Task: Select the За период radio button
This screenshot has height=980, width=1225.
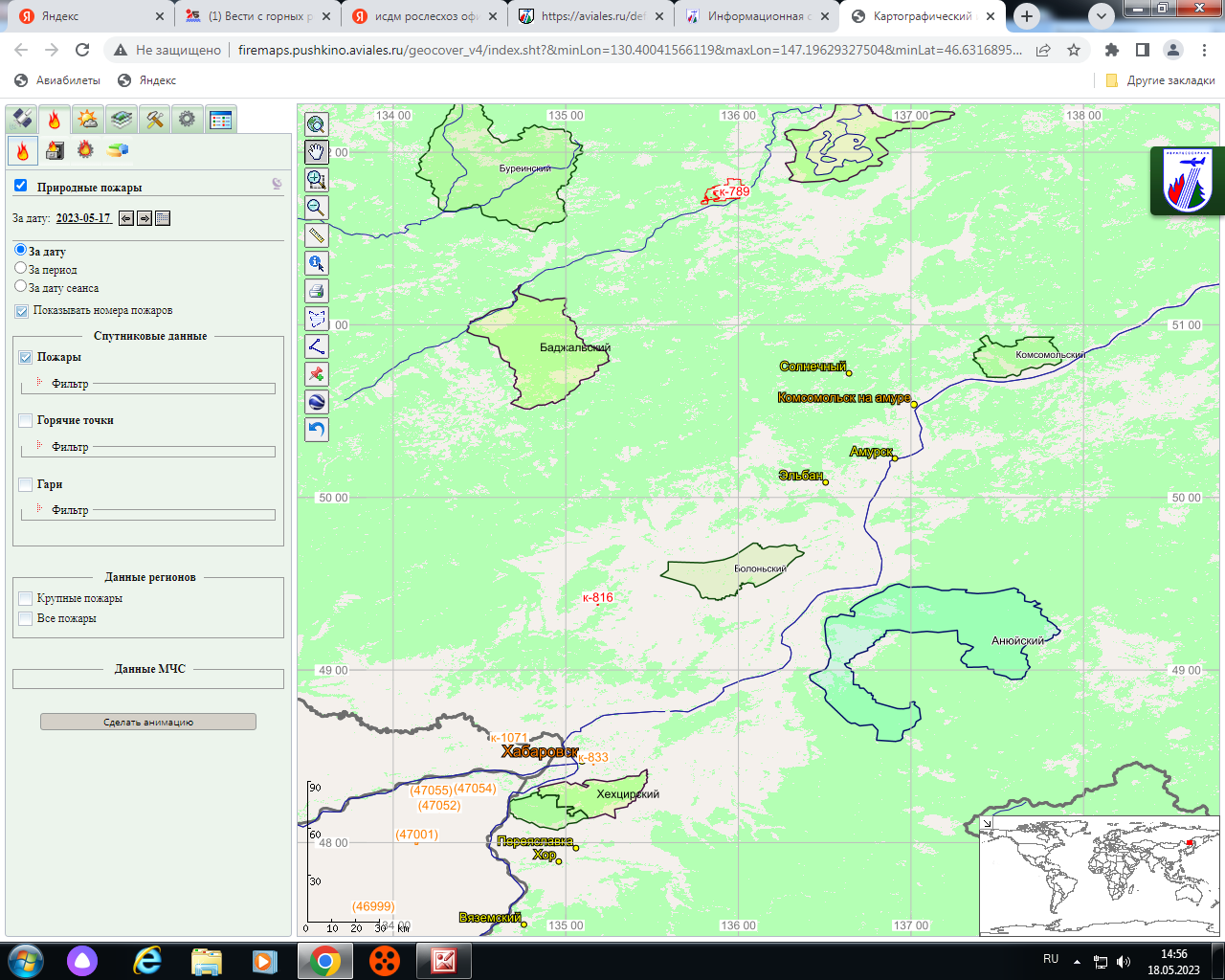Action: 21,268
